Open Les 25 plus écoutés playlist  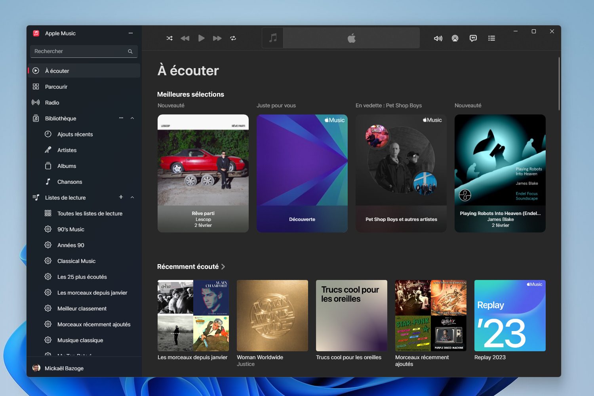[84, 277]
